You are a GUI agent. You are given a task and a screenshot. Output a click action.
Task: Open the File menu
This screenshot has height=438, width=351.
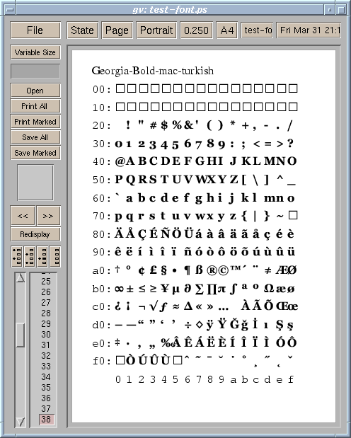click(35, 30)
